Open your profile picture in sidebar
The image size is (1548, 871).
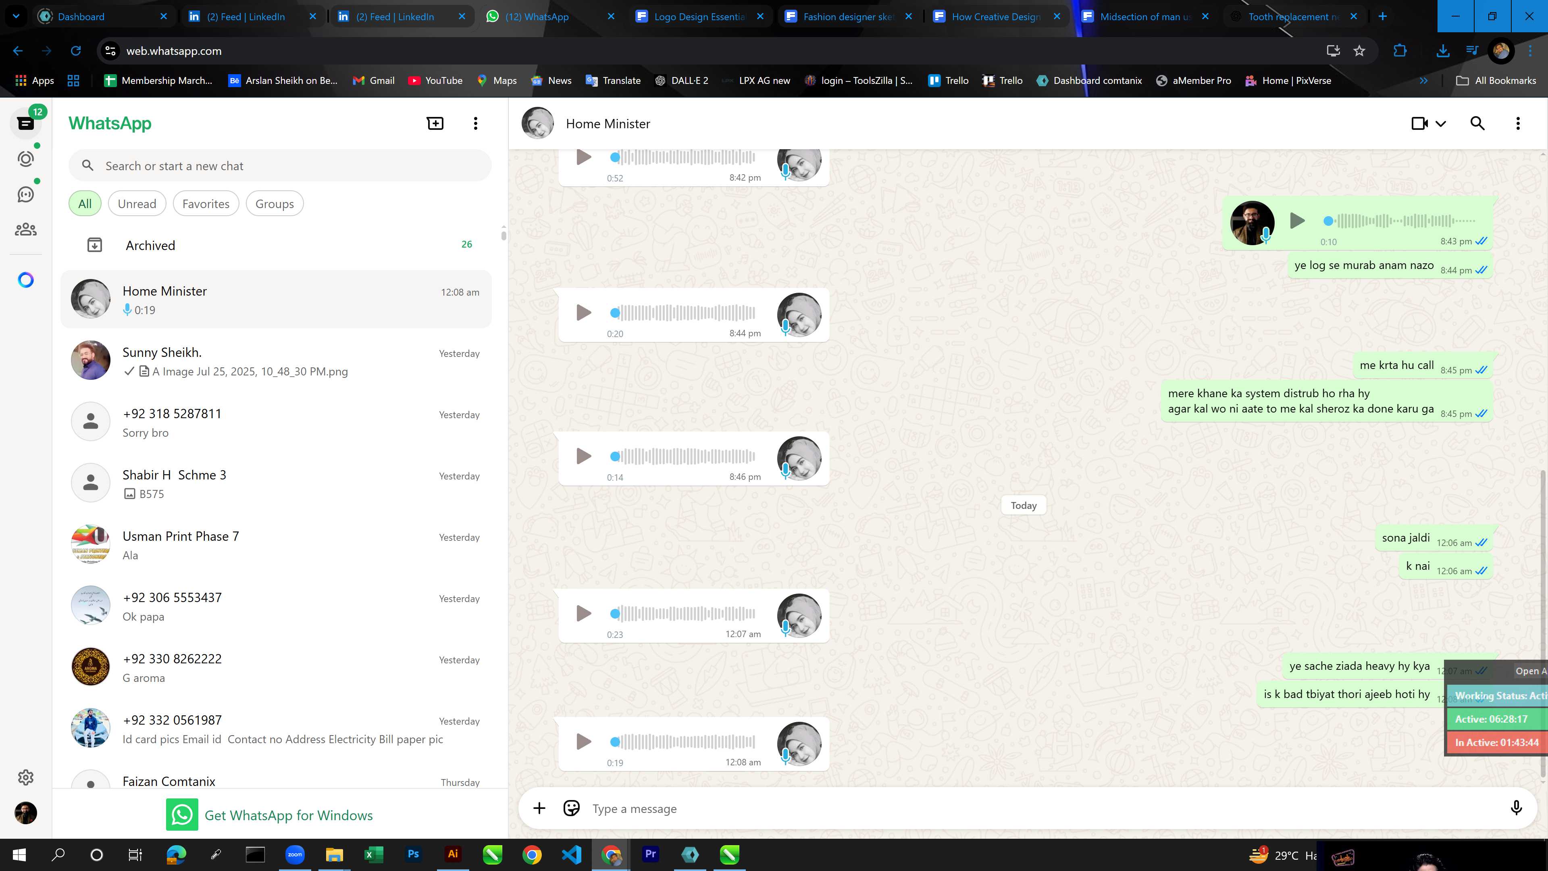tap(26, 813)
